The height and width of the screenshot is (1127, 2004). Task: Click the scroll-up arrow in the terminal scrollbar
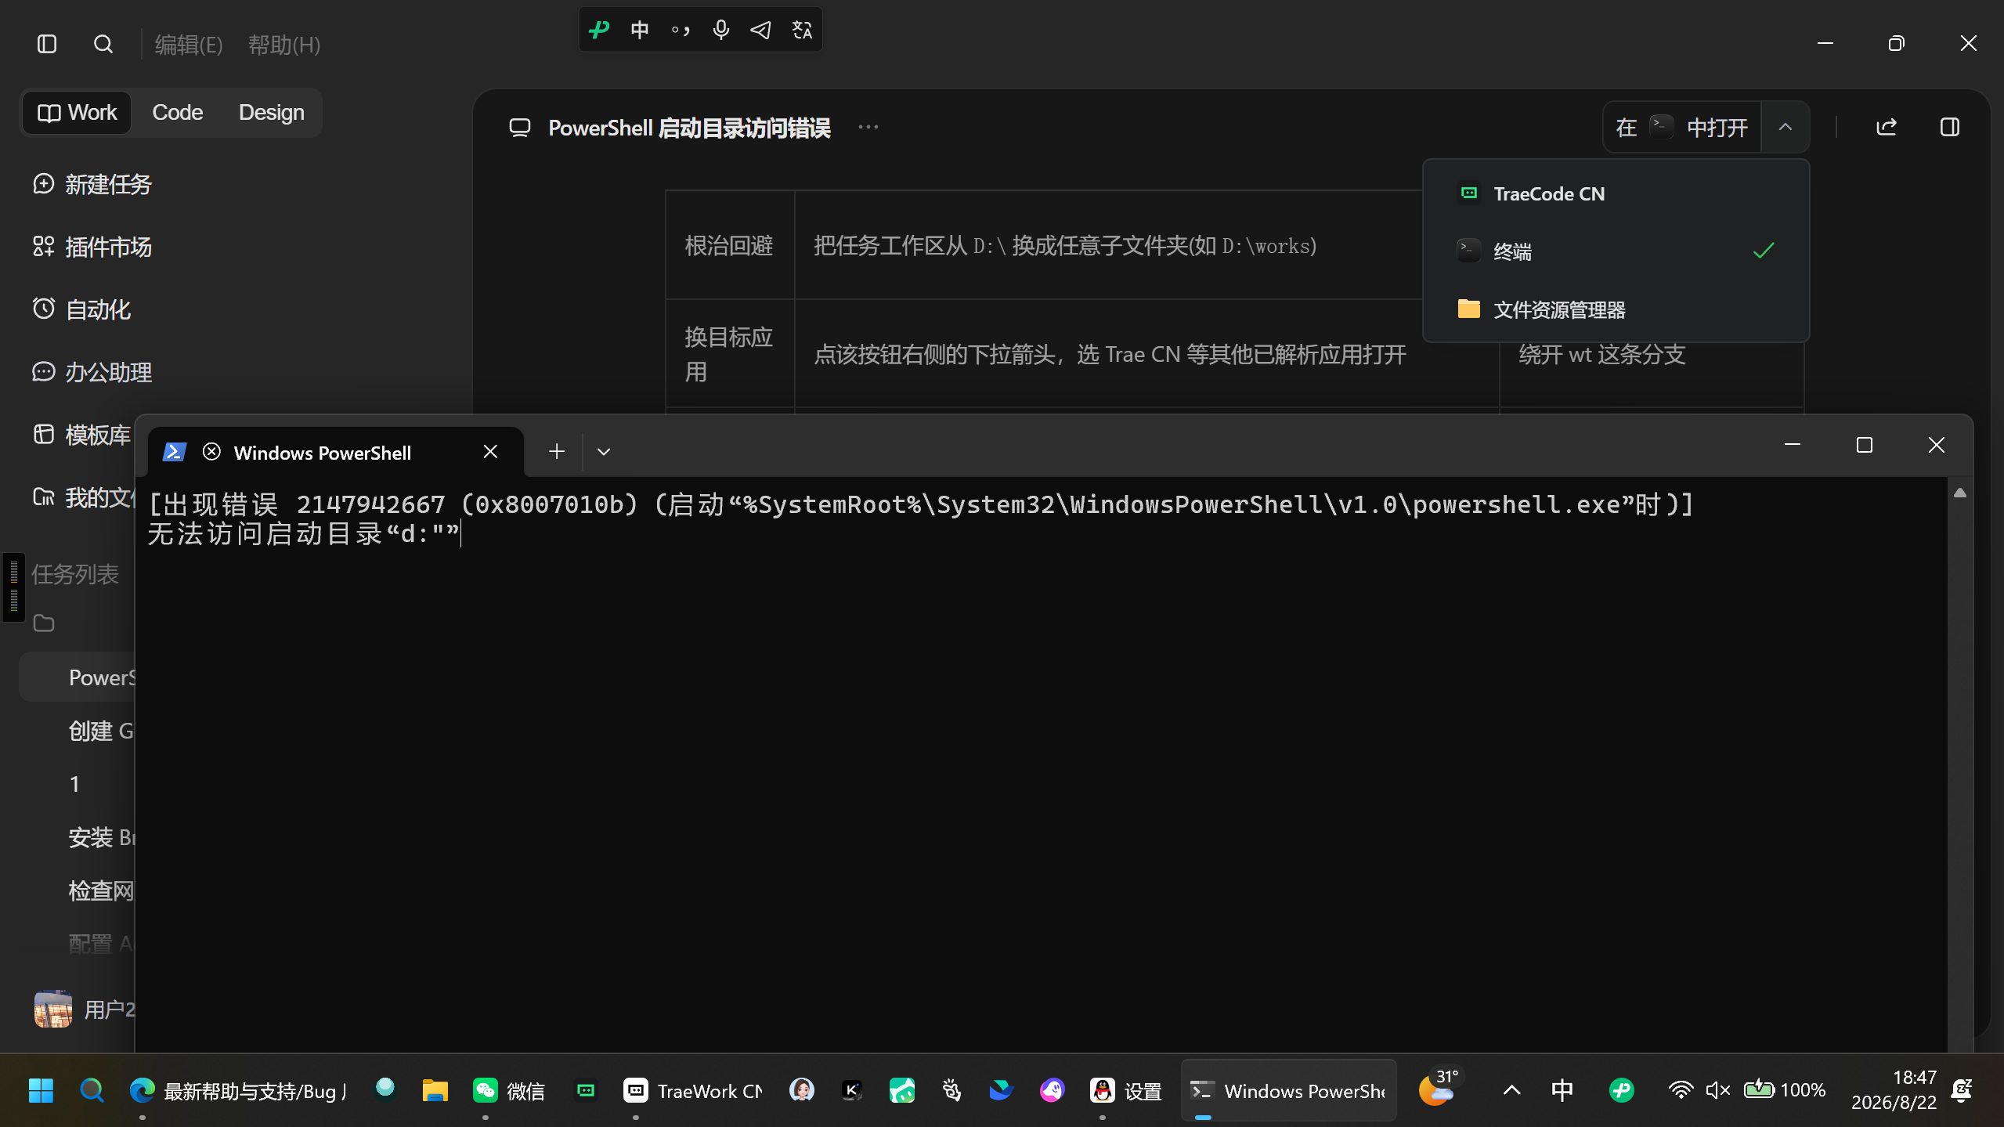point(1960,493)
